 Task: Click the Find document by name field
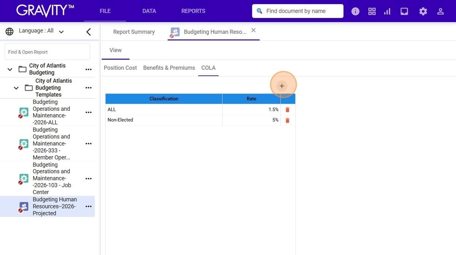click(298, 11)
